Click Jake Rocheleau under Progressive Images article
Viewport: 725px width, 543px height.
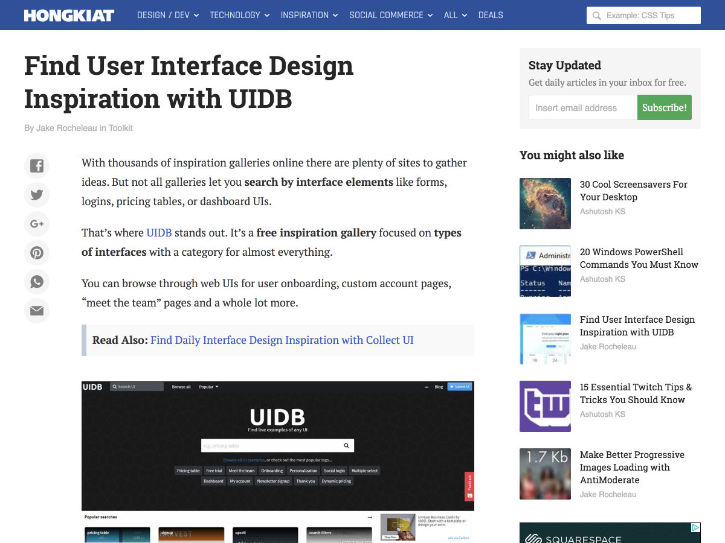click(x=608, y=495)
